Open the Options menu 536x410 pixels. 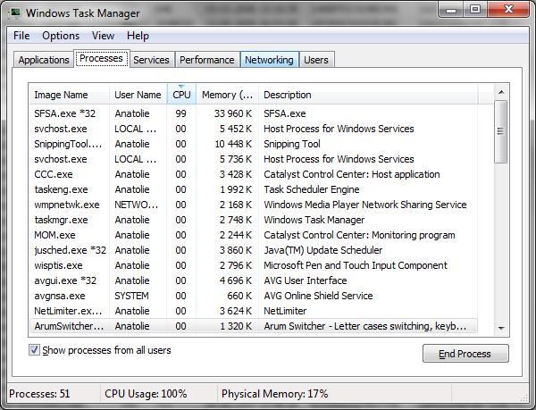pyautogui.click(x=61, y=36)
